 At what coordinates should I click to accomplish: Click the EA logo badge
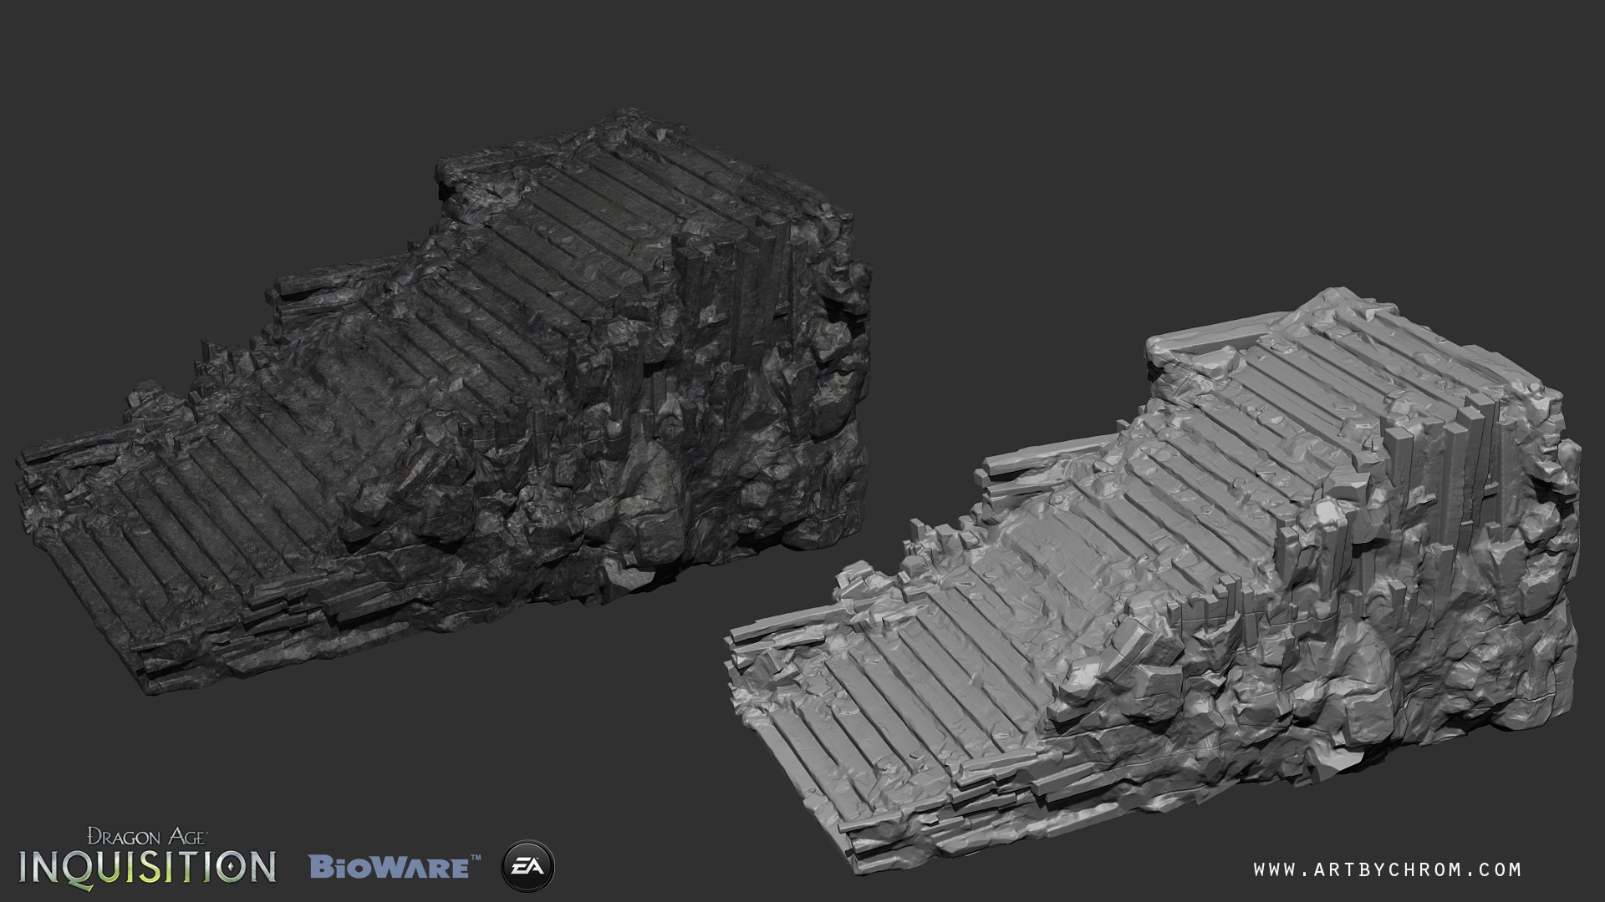point(527,865)
